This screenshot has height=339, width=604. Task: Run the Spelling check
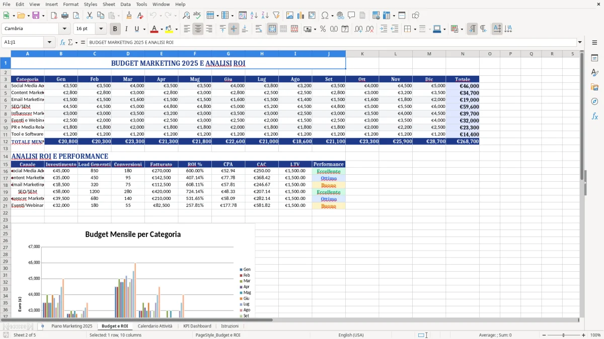click(197, 15)
